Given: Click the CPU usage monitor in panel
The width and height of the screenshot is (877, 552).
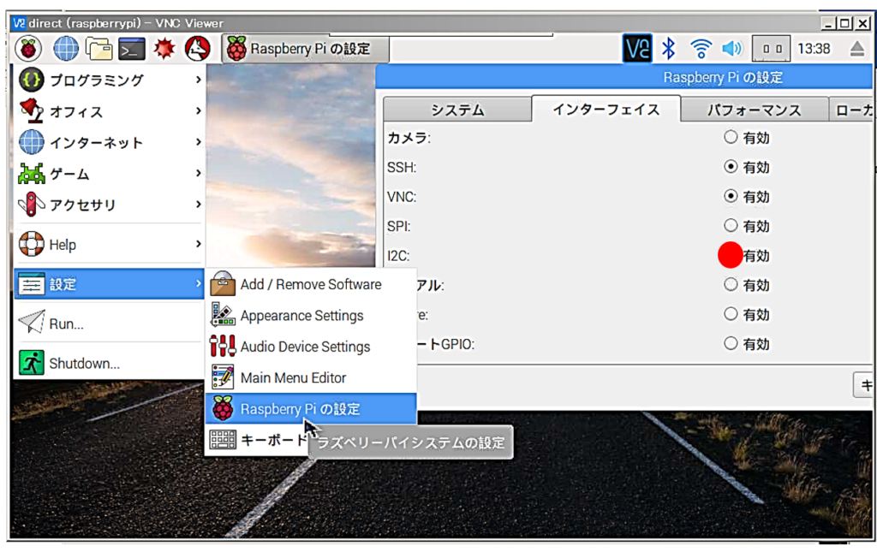Looking at the screenshot, I should click(x=771, y=49).
